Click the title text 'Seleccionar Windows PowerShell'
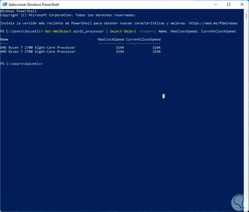249x212 pixels. 34,5
